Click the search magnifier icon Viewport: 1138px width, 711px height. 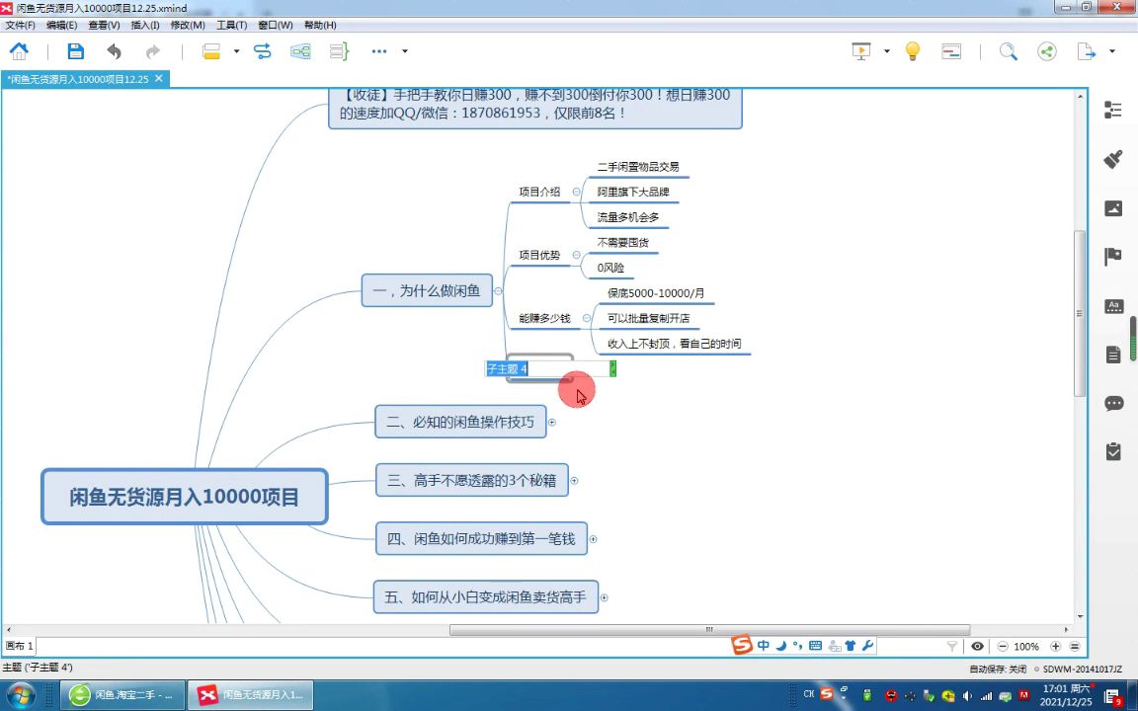pyautogui.click(x=1008, y=51)
